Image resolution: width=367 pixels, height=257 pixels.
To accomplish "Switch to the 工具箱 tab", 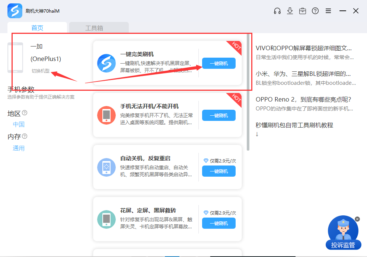I will tap(99, 28).
